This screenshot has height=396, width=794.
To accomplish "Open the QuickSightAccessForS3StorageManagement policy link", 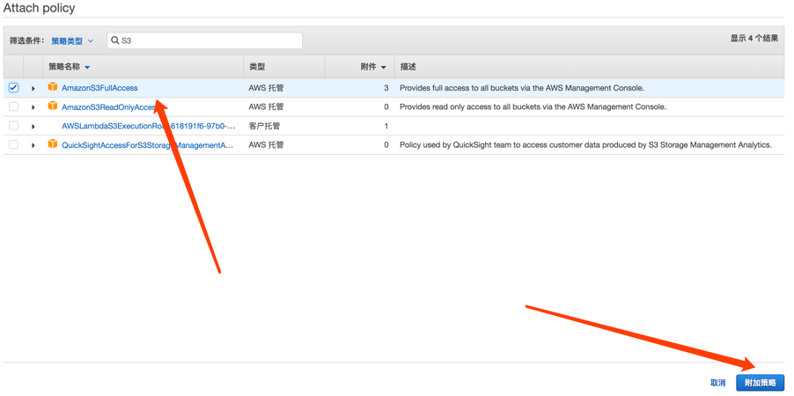I will point(148,145).
